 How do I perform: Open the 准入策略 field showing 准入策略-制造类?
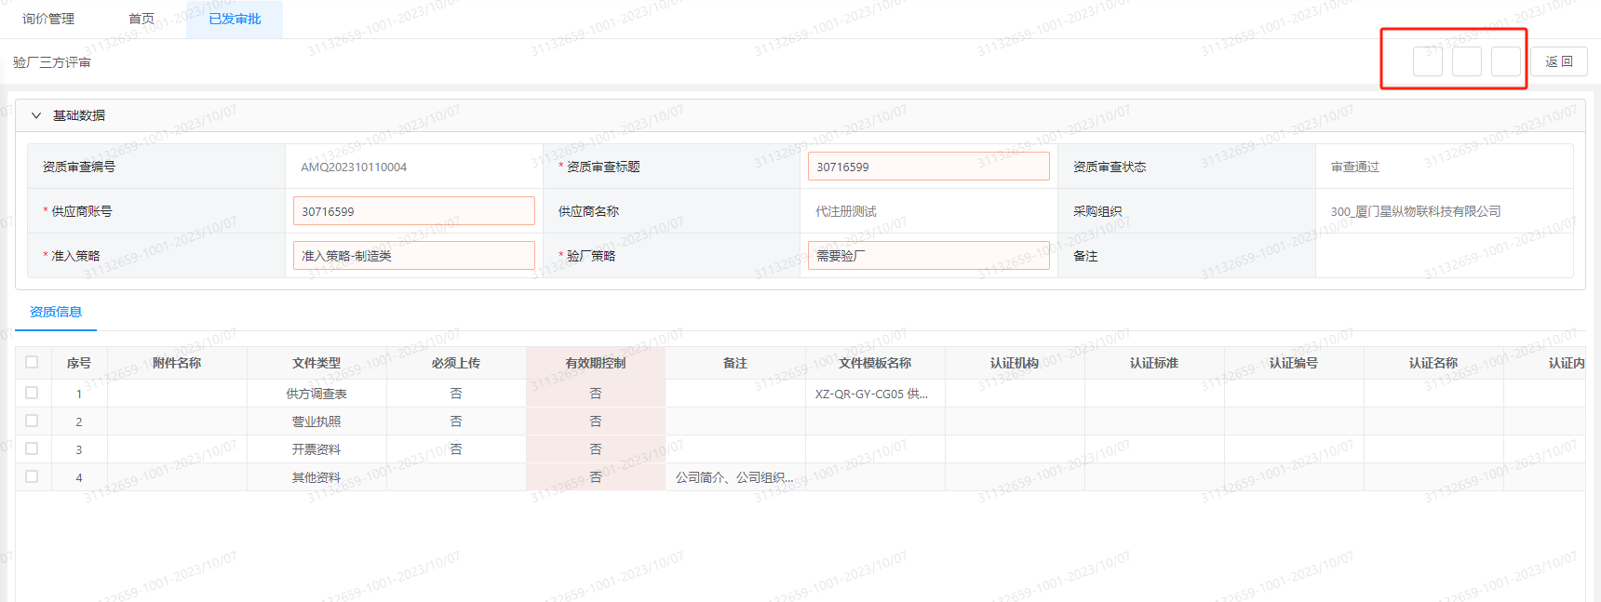[413, 256]
